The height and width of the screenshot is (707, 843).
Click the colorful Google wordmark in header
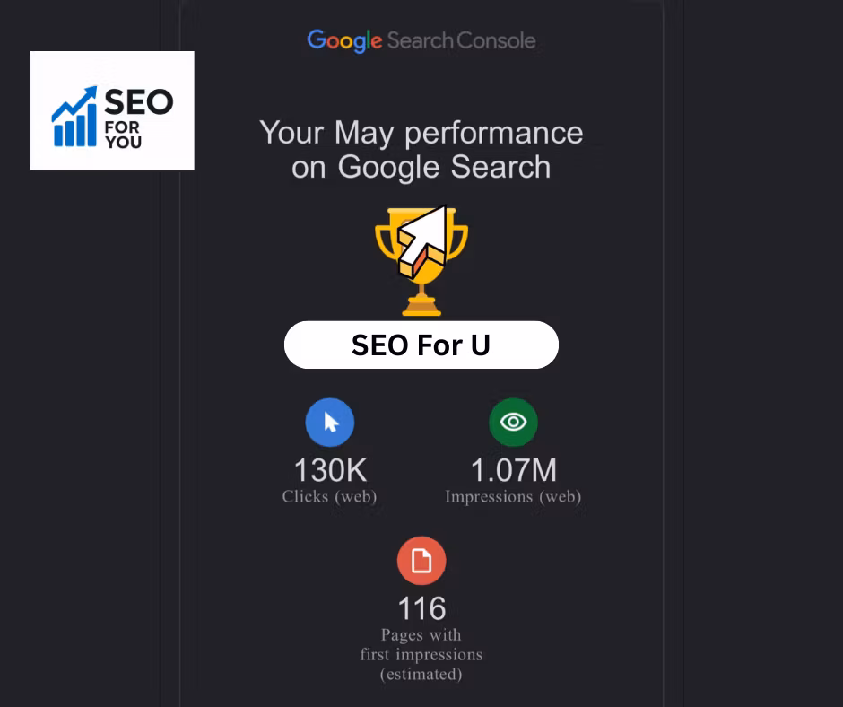click(x=344, y=40)
